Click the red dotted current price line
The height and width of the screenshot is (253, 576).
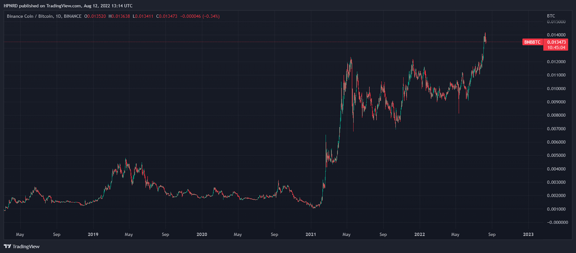point(252,42)
